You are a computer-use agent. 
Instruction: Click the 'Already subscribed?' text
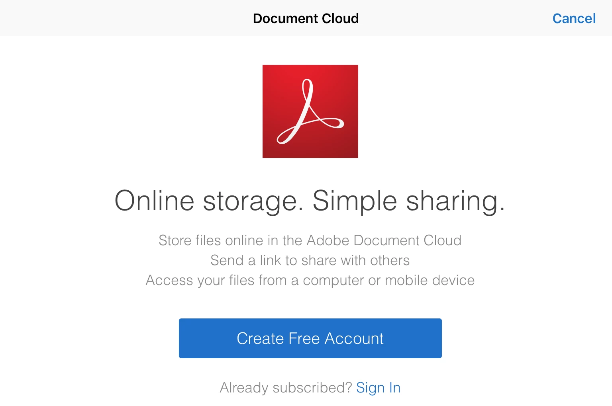click(x=286, y=388)
